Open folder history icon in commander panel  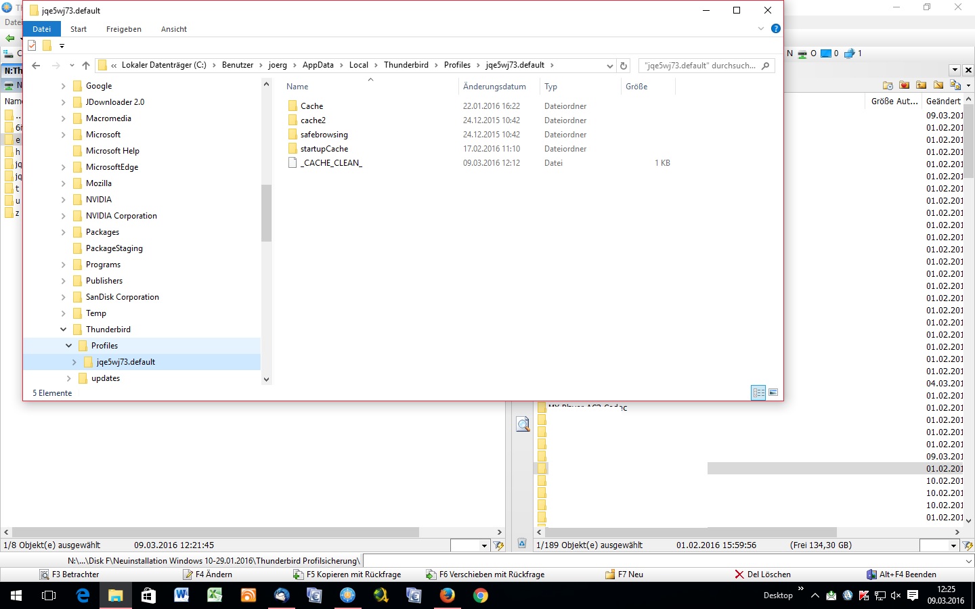tap(888, 85)
